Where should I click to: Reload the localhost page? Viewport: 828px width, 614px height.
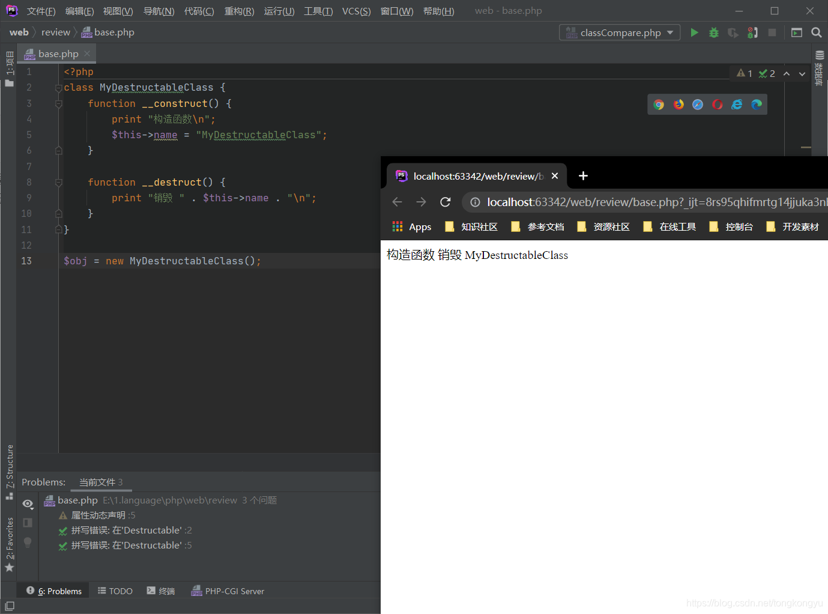pyautogui.click(x=445, y=202)
